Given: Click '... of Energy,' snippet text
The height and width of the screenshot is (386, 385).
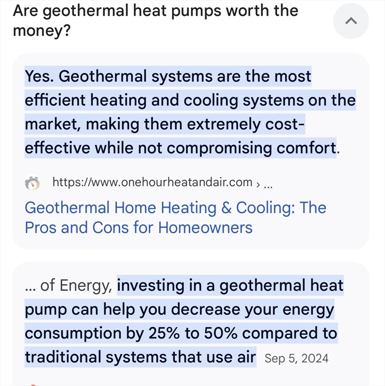Looking at the screenshot, I should coord(69,285).
